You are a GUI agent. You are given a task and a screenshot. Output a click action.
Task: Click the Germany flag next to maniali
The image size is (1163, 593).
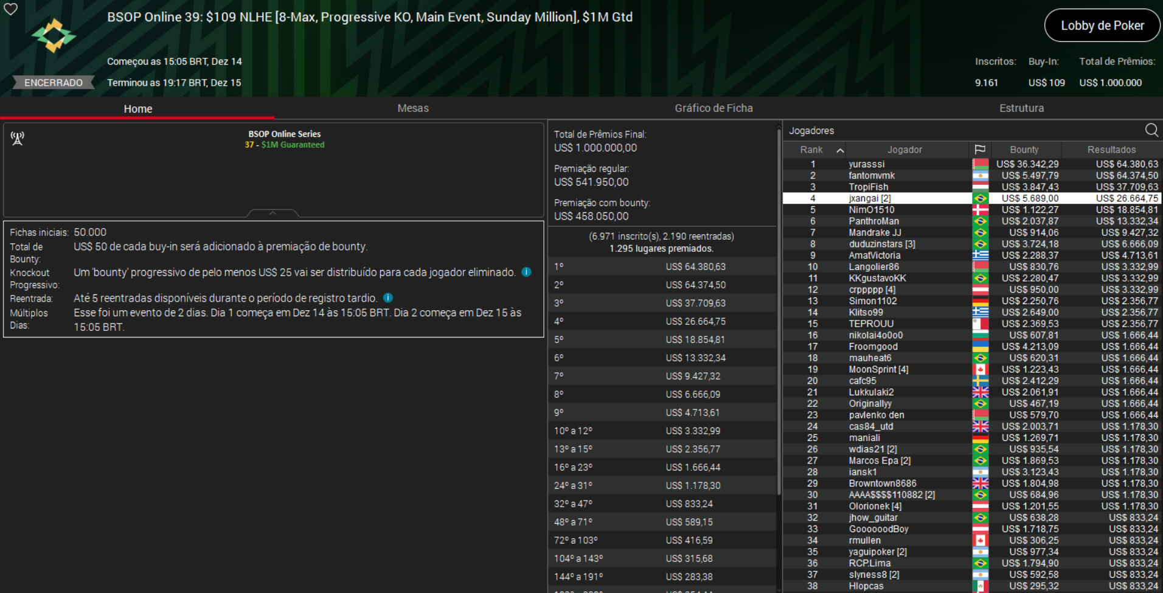click(x=981, y=437)
